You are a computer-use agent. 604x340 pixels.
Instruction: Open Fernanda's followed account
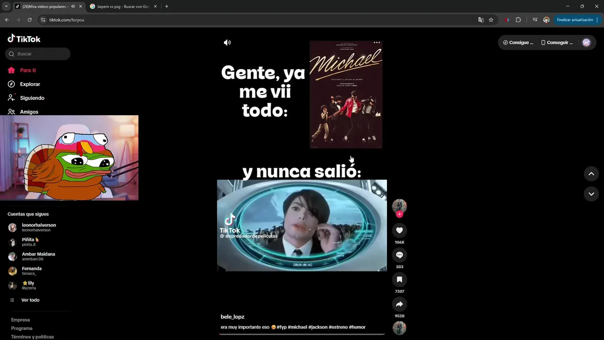(25, 271)
